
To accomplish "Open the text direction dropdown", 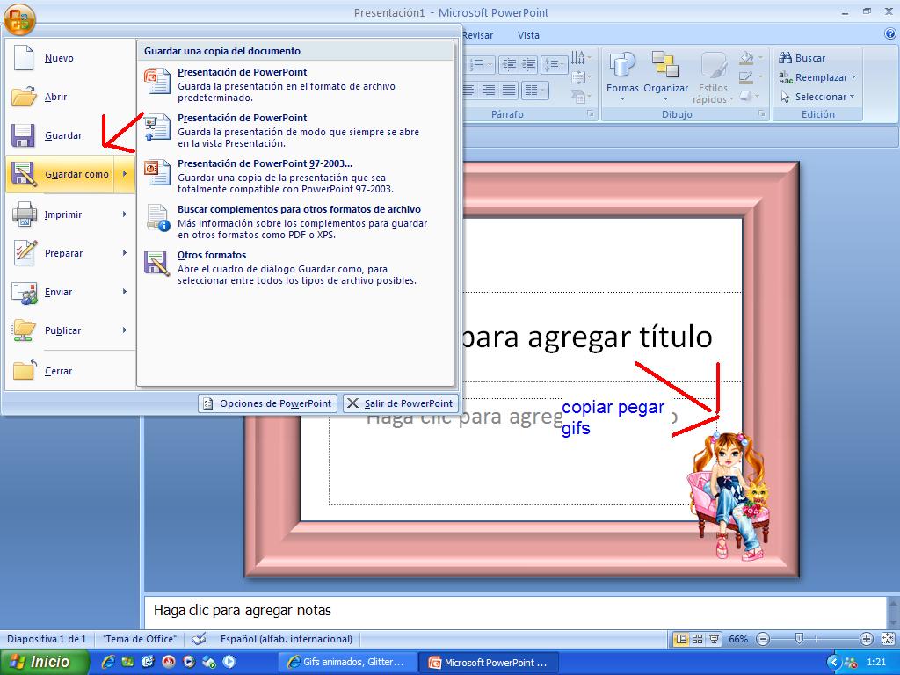I will coord(580,57).
